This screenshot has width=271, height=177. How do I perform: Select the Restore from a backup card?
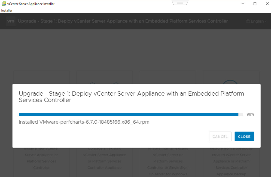(231, 124)
